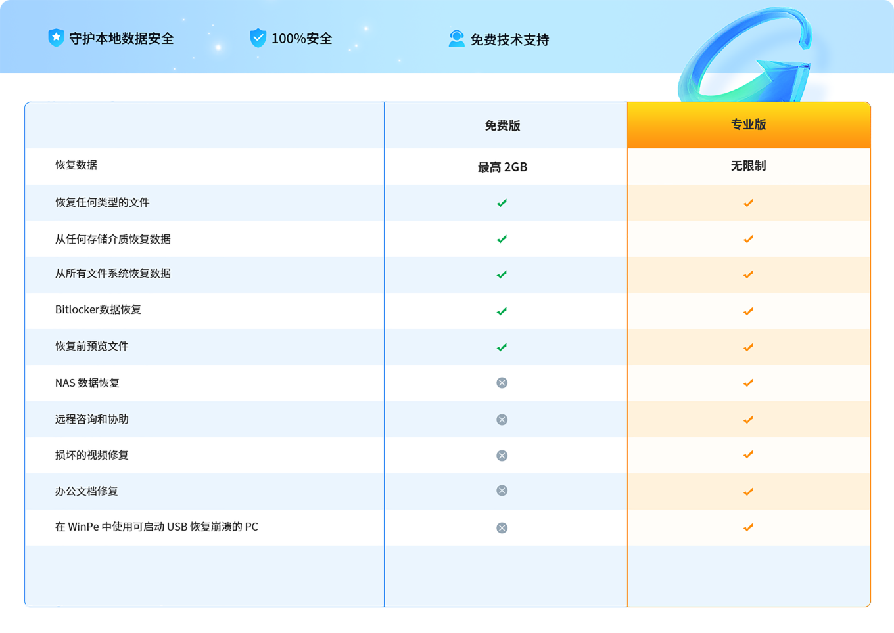Select the 专业版 column header
Screen dimensions: 894x633
pos(749,125)
